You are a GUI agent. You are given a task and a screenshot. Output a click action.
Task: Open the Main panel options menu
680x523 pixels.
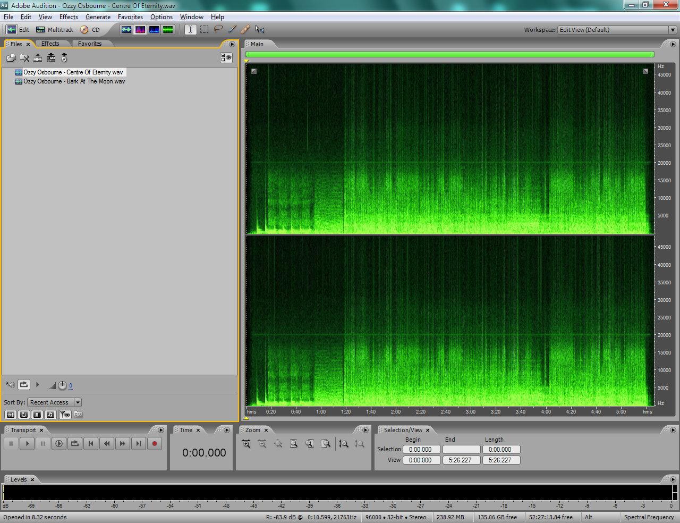click(x=673, y=44)
